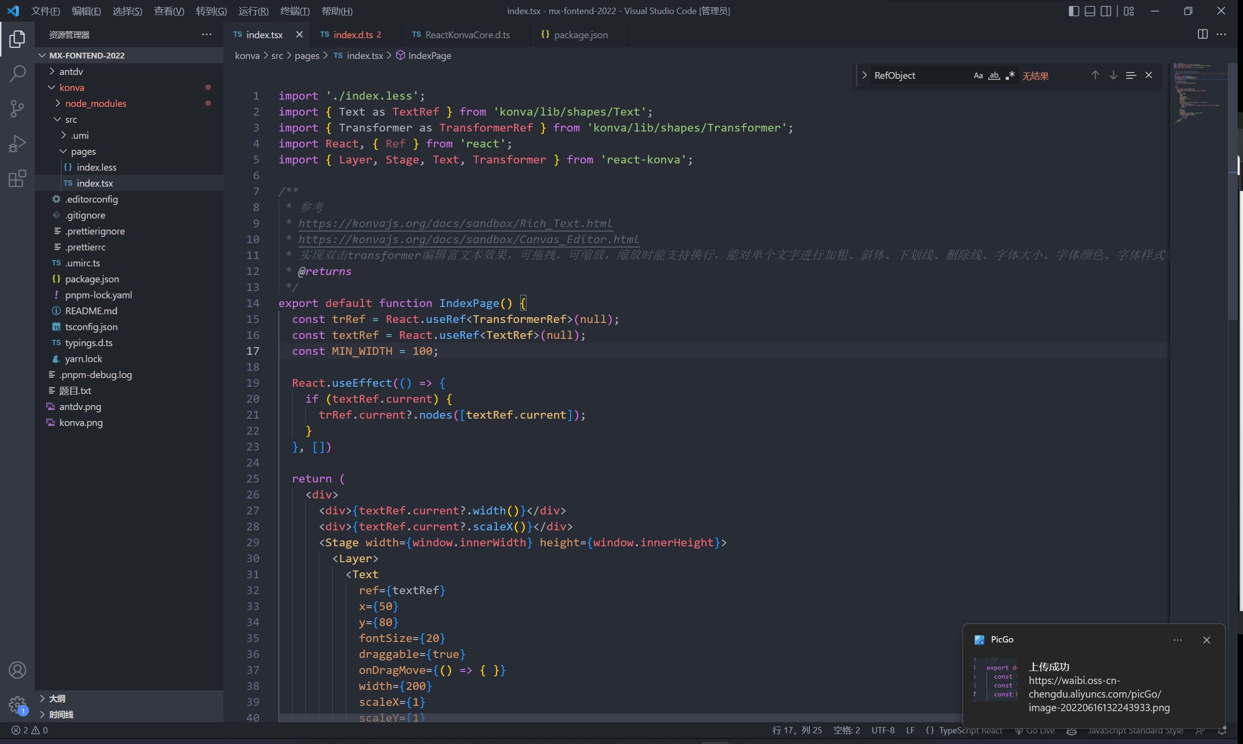Image resolution: width=1243 pixels, height=744 pixels.
Task: Open the Extensions view
Action: click(x=17, y=178)
